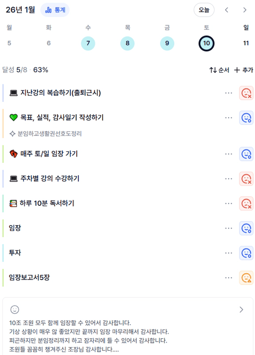This screenshot has width=255, height=355.
Task: Click the 추가 add habit button
Action: coord(244,70)
